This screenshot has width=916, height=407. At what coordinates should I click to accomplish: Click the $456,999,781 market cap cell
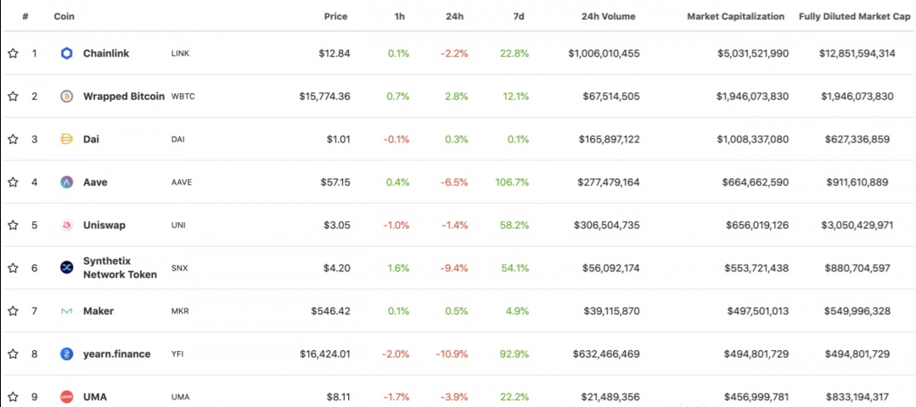pyautogui.click(x=756, y=397)
